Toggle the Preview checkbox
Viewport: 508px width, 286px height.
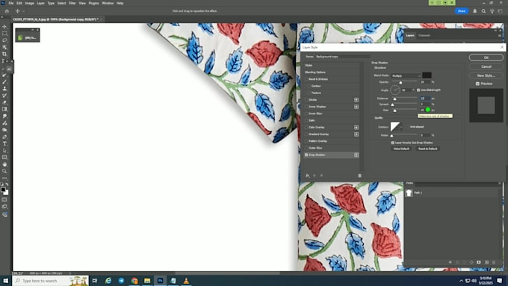477,84
